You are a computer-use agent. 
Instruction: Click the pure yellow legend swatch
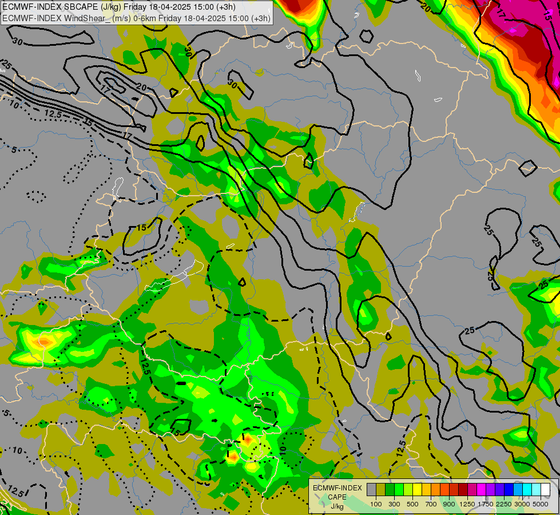pos(417,490)
